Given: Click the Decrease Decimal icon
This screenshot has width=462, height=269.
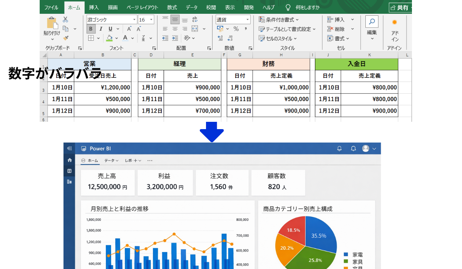Looking at the screenshot, I should 230,38.
